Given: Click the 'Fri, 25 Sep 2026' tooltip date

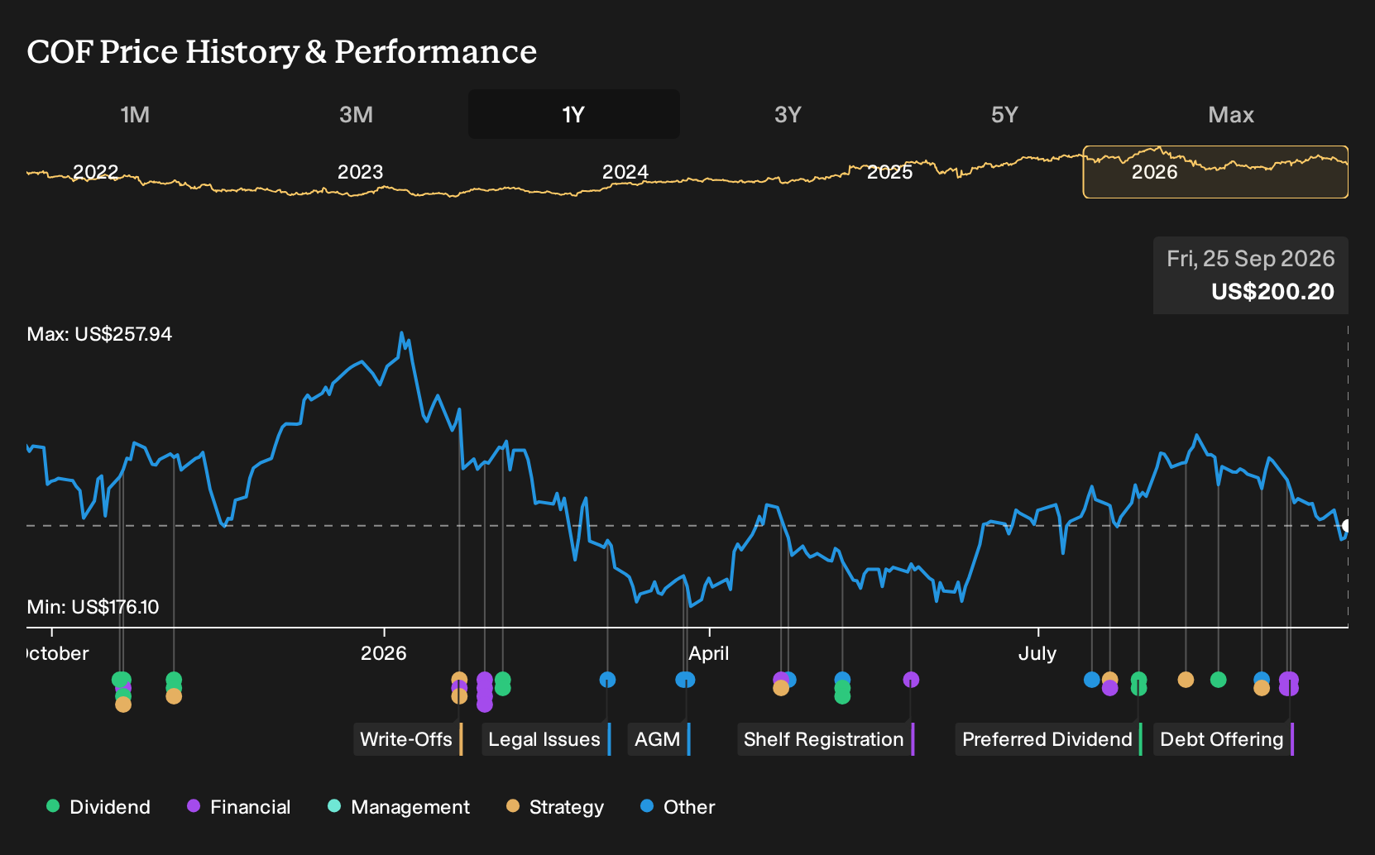Looking at the screenshot, I should tap(1251, 259).
